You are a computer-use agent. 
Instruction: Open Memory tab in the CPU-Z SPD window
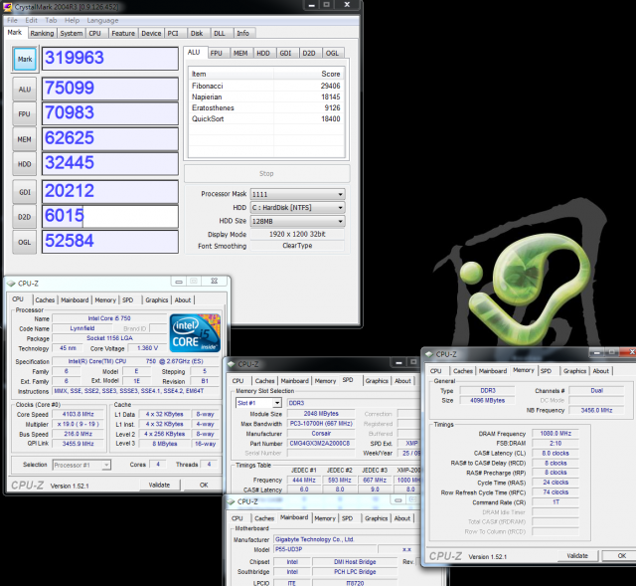[x=325, y=381]
